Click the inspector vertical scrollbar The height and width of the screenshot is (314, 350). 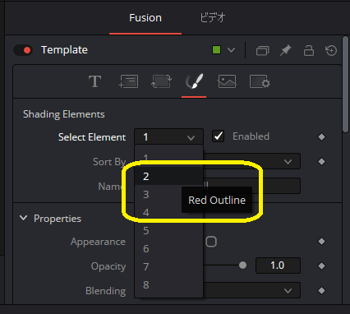(346, 85)
